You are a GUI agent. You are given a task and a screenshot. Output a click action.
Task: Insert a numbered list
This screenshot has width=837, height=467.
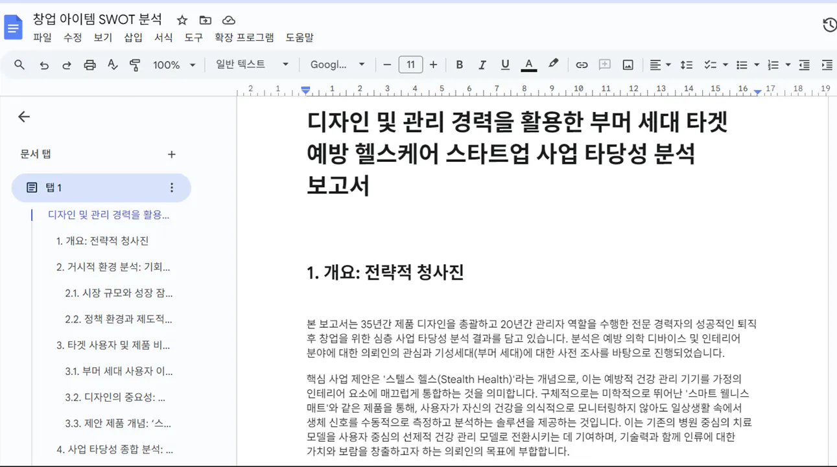coord(773,65)
